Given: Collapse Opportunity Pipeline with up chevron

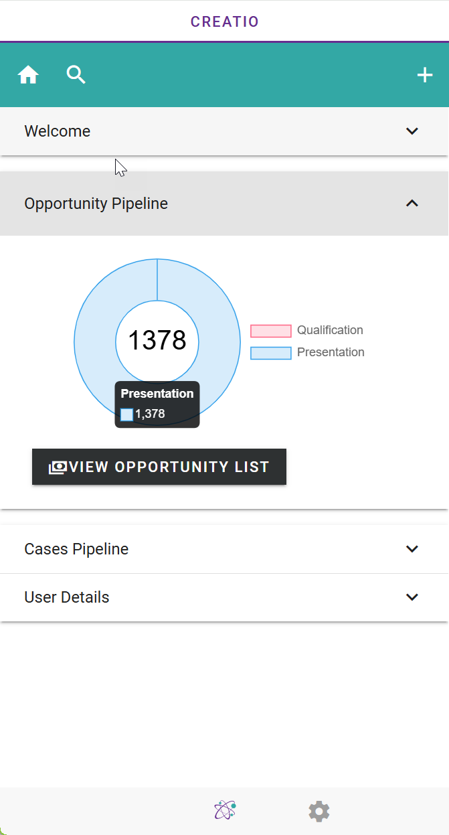Looking at the screenshot, I should click(x=412, y=204).
